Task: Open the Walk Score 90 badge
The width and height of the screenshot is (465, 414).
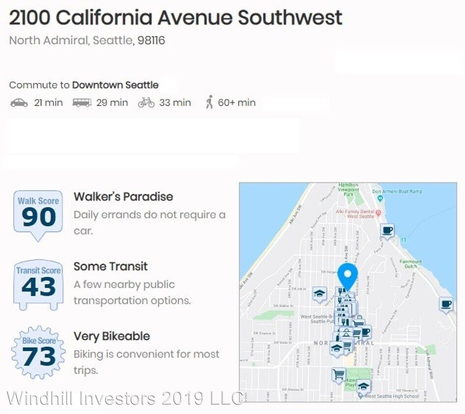Action: [38, 214]
